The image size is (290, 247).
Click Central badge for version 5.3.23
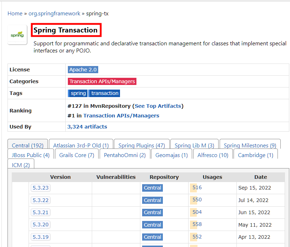(x=152, y=188)
